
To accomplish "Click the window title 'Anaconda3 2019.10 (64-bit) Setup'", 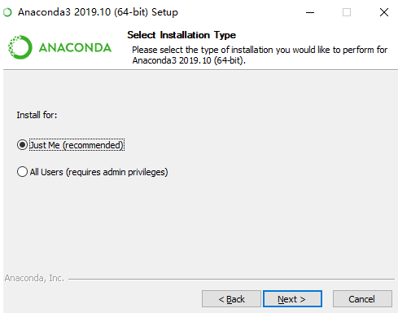I will [98, 12].
